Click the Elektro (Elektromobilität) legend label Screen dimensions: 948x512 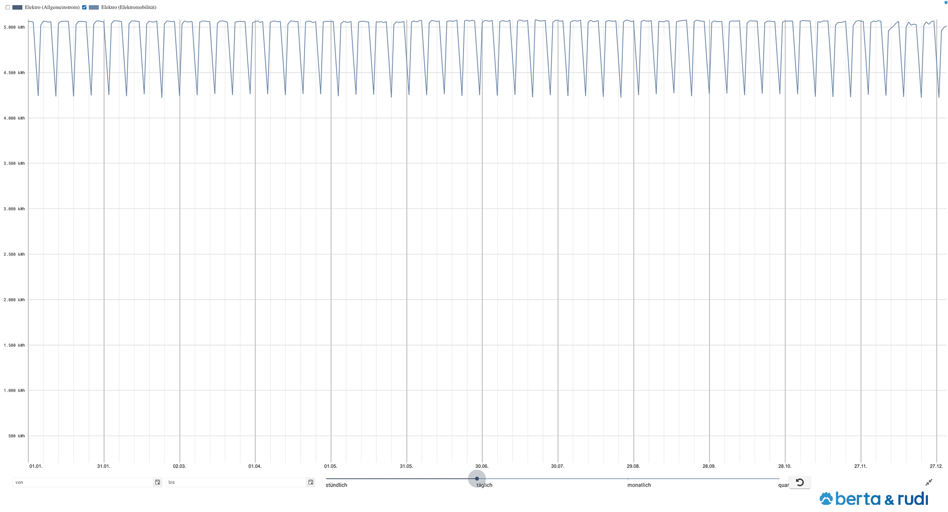pyautogui.click(x=129, y=7)
